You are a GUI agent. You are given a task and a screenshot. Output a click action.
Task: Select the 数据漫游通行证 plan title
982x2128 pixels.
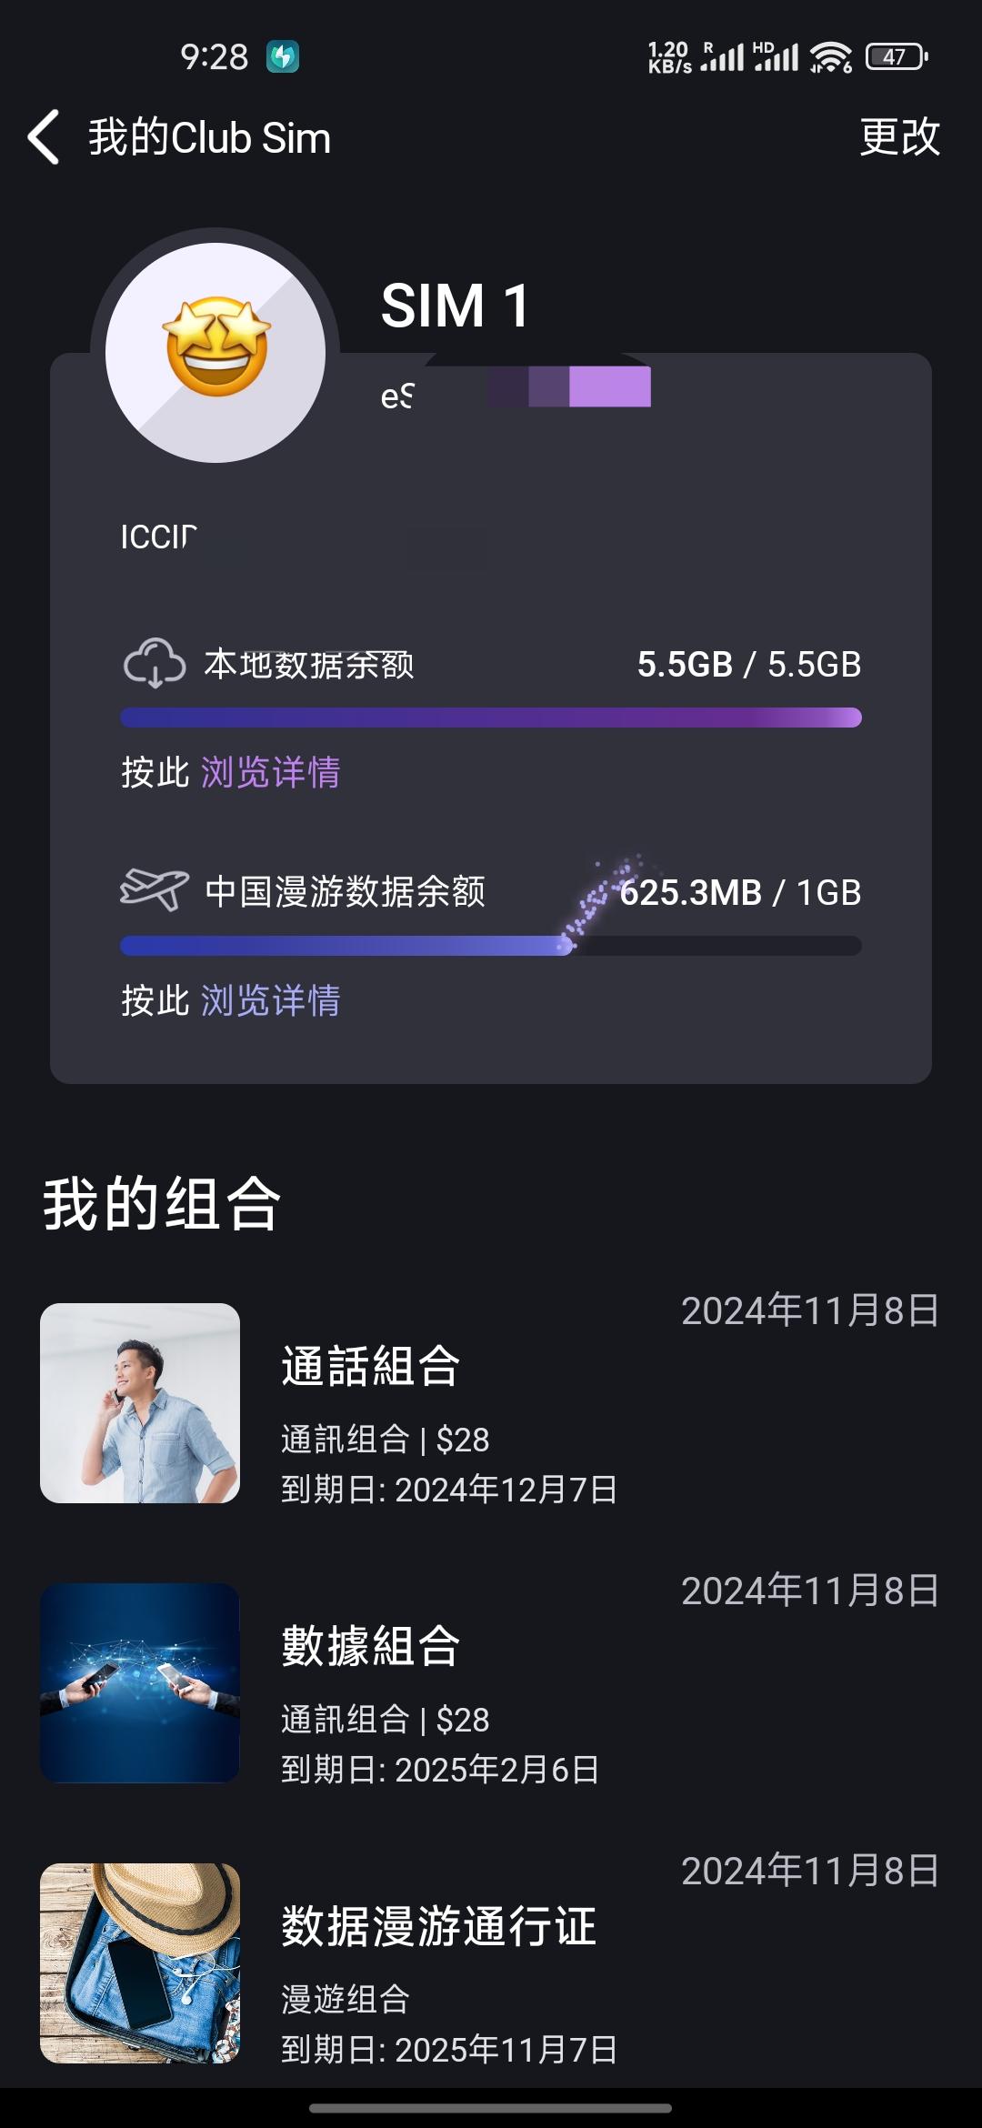[438, 1925]
